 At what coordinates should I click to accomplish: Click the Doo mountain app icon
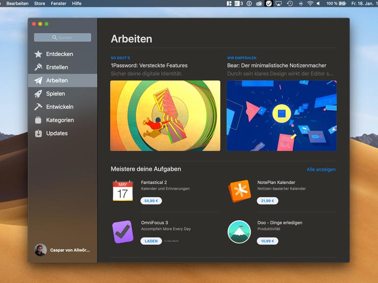(239, 232)
